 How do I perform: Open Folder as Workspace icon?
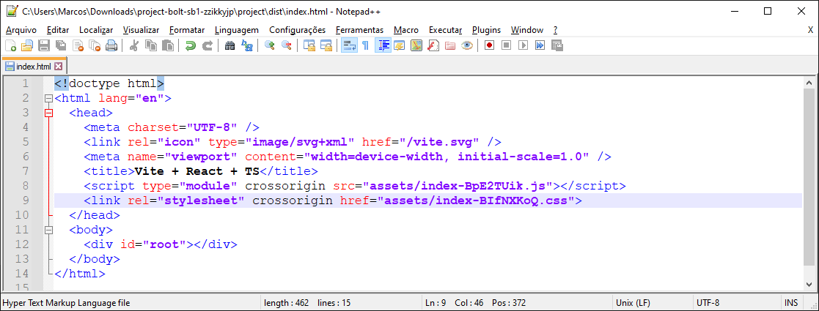449,46
